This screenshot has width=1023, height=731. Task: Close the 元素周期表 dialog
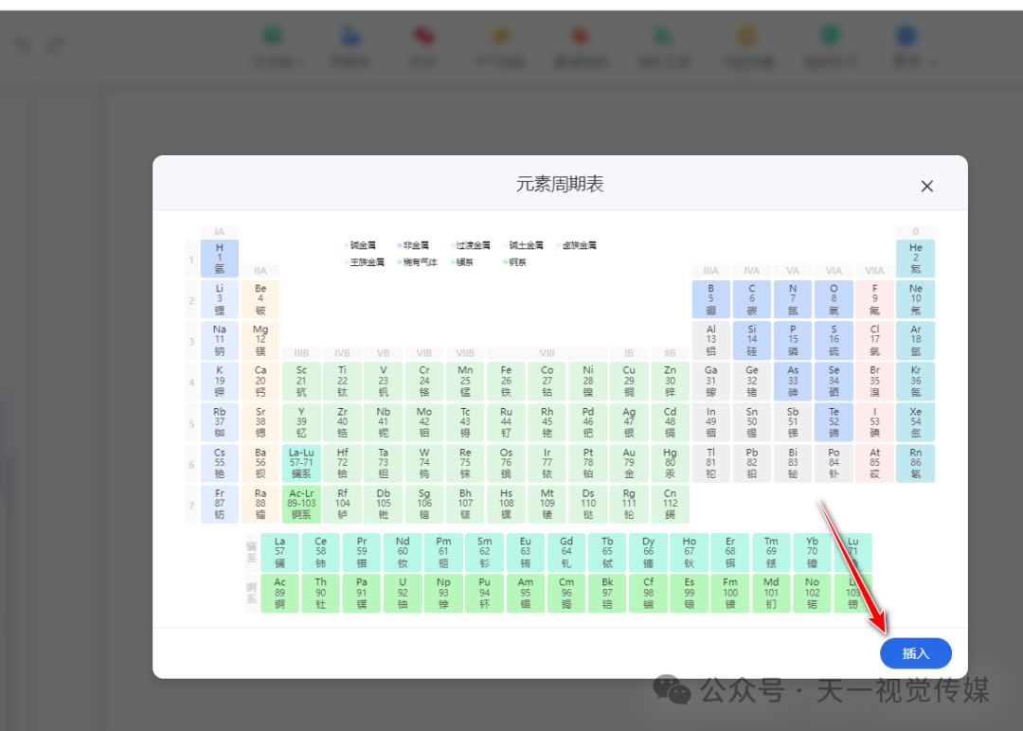coord(926,186)
